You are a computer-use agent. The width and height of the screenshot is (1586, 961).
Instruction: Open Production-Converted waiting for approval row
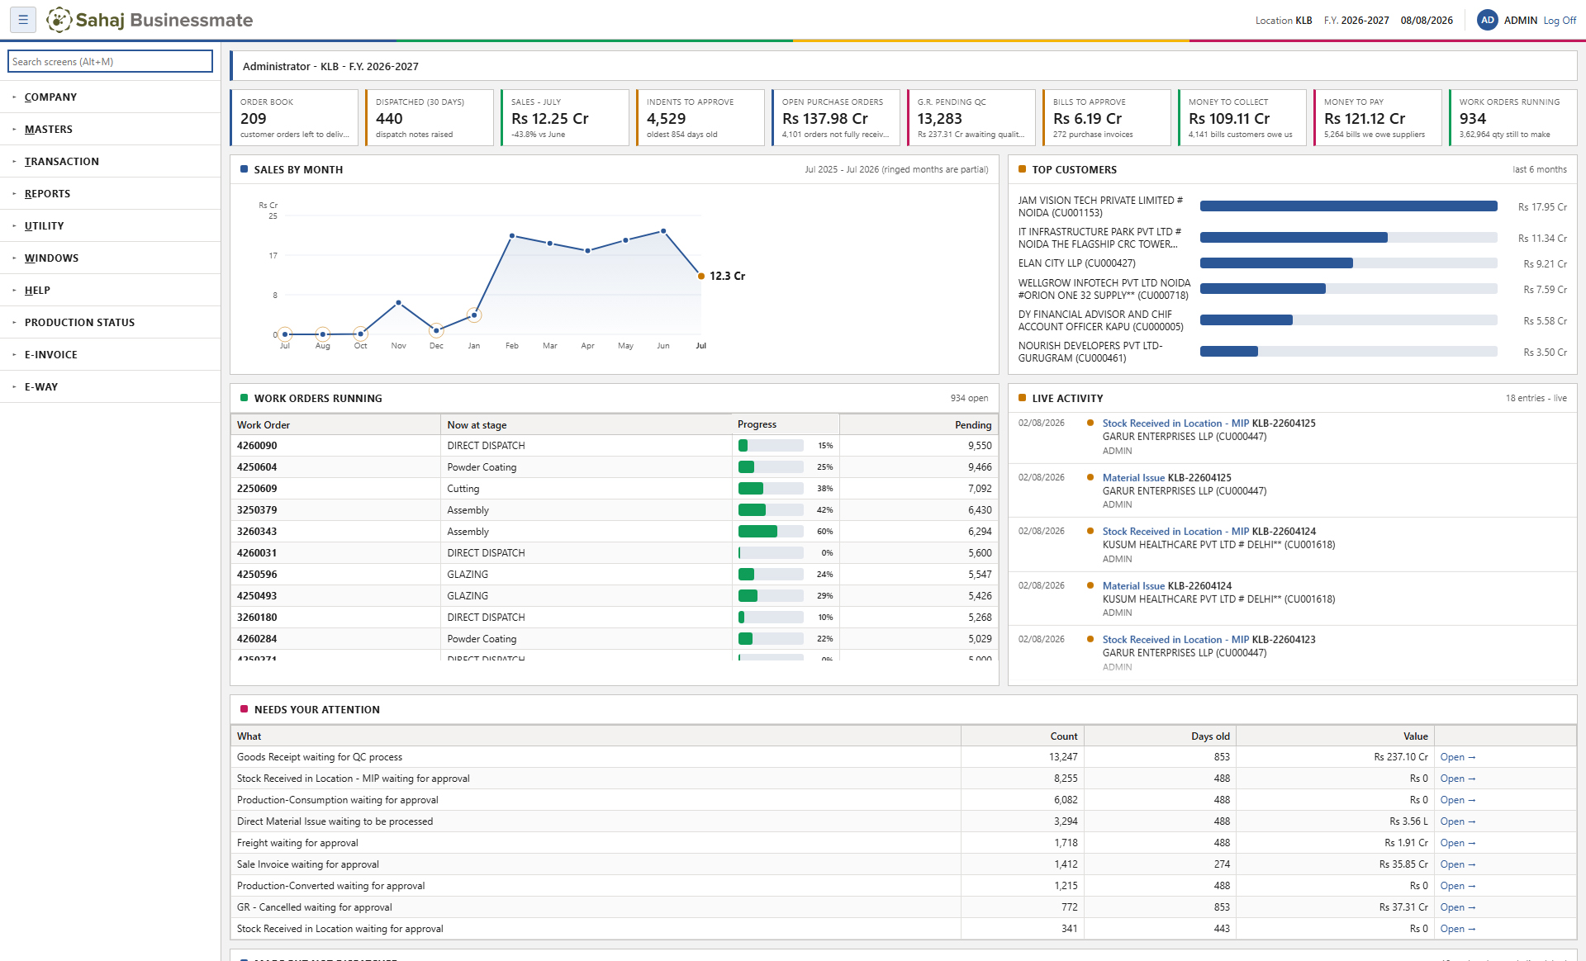coord(903,886)
